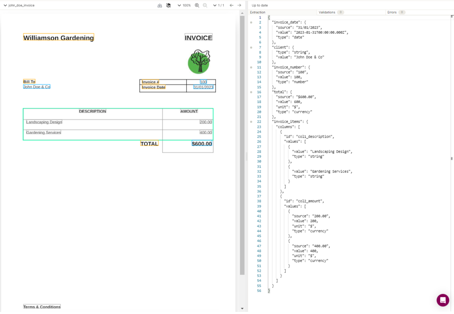Screen dimensions: 454x314
Task: Open the 1 / 1 page selector dropdown
Action: (x=219, y=5)
